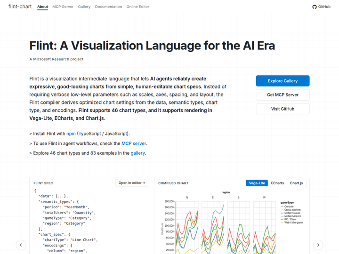Click the FLINT SPEC panel label
The image size is (339, 254).
tap(43, 183)
